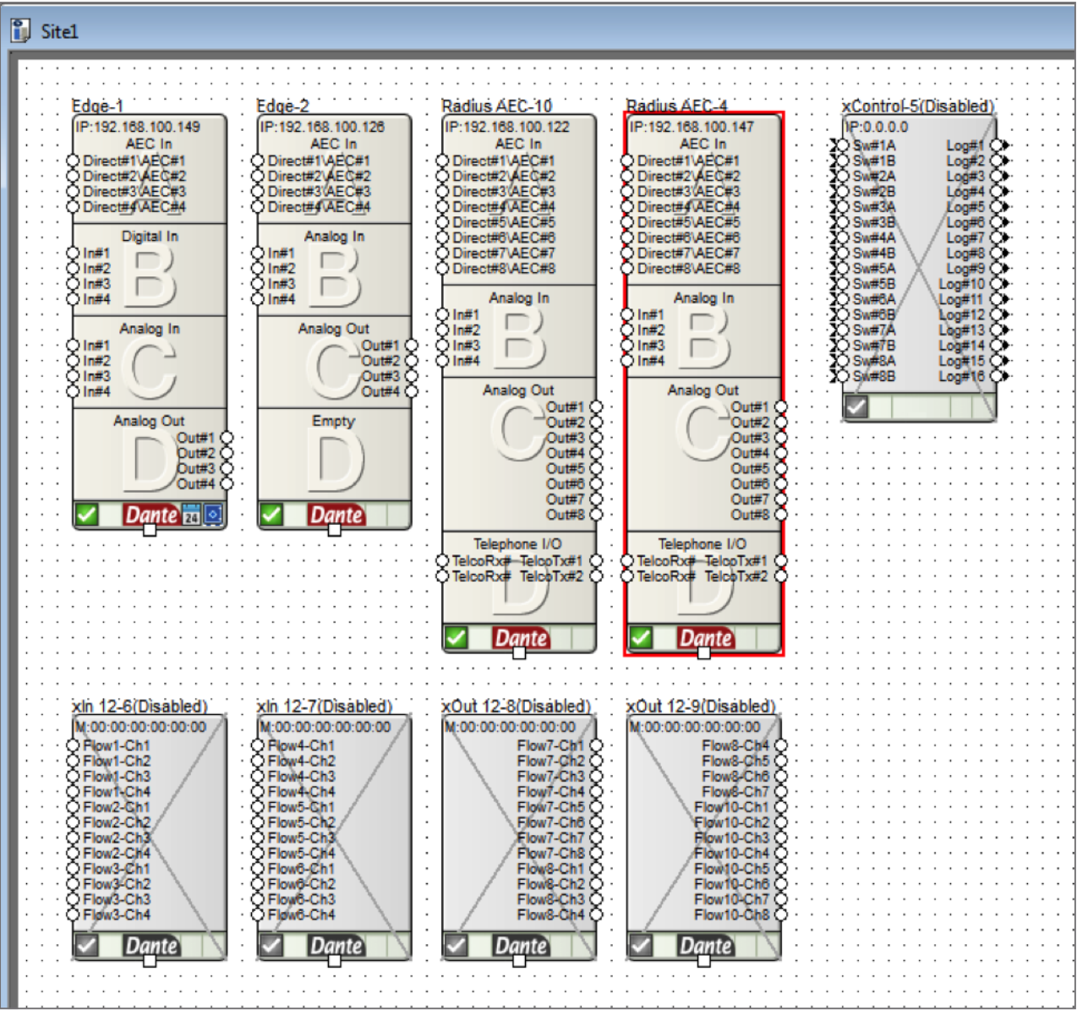
Task: Open the clock calendar icon on Edge-1
Action: 190,515
